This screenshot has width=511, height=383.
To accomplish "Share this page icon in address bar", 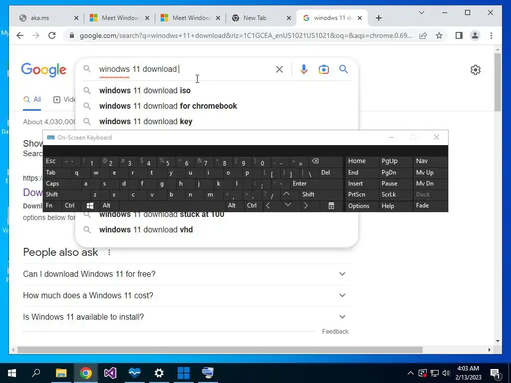I will [423, 35].
